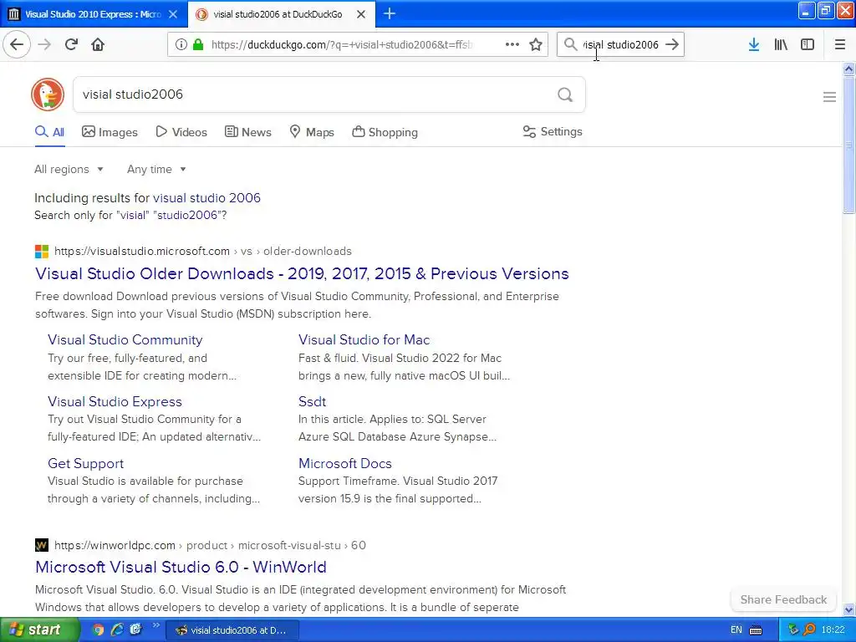Click the EN language indicator

tap(736, 630)
